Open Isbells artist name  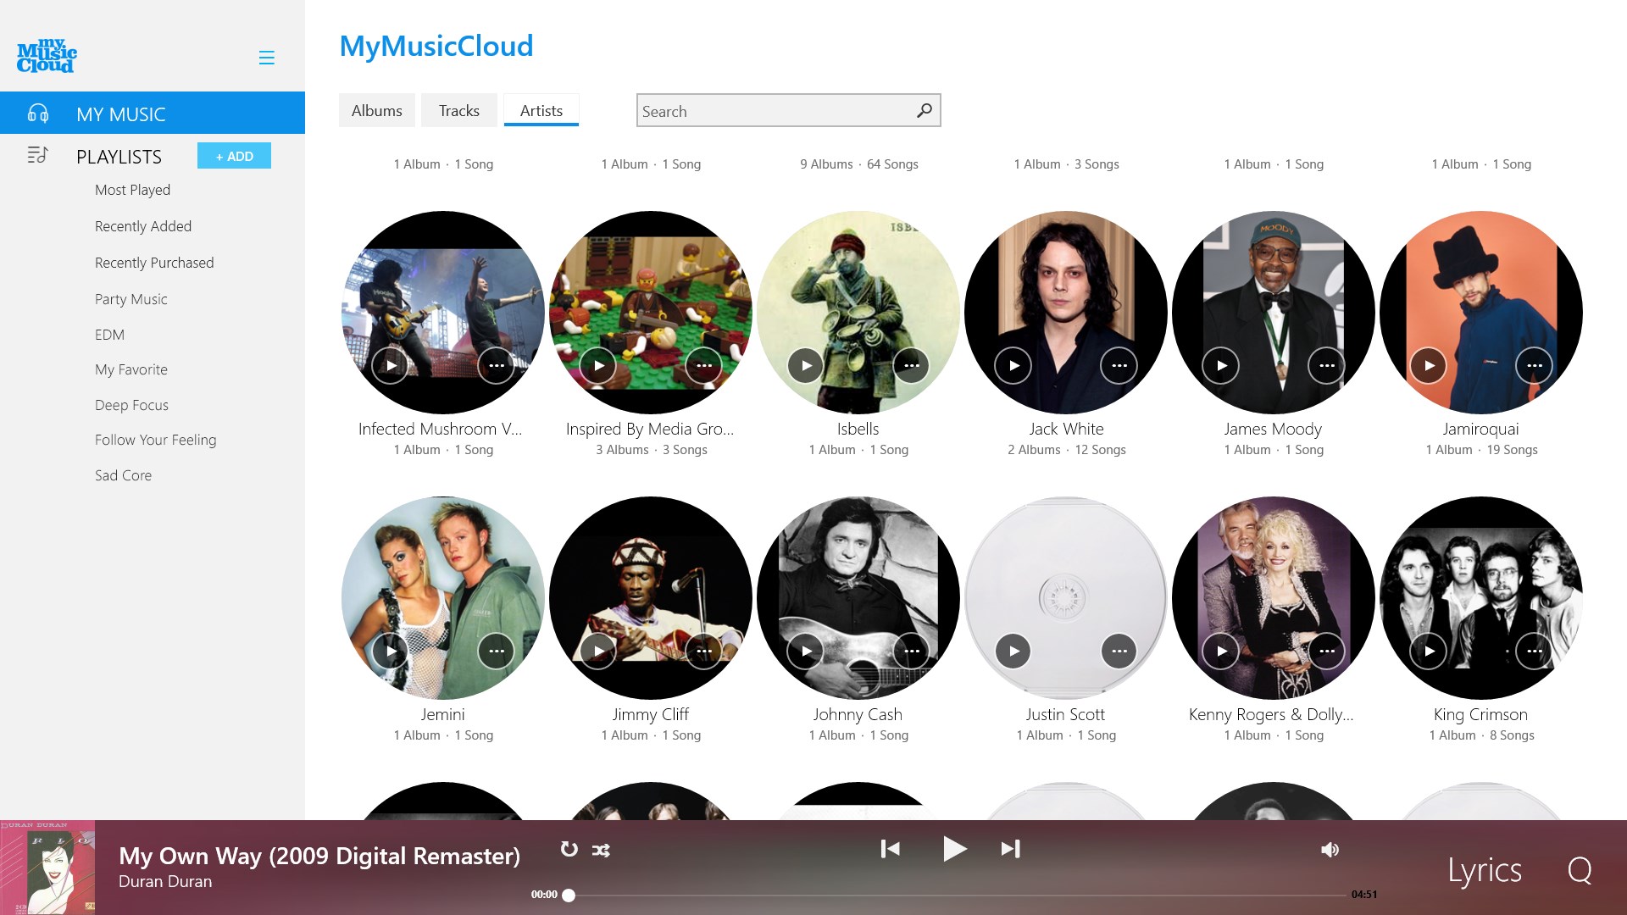coord(858,429)
